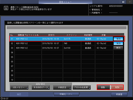Toggle 有効 status for profile 02 FM3
This screenshot has width=133, height=100.
(x=118, y=43)
